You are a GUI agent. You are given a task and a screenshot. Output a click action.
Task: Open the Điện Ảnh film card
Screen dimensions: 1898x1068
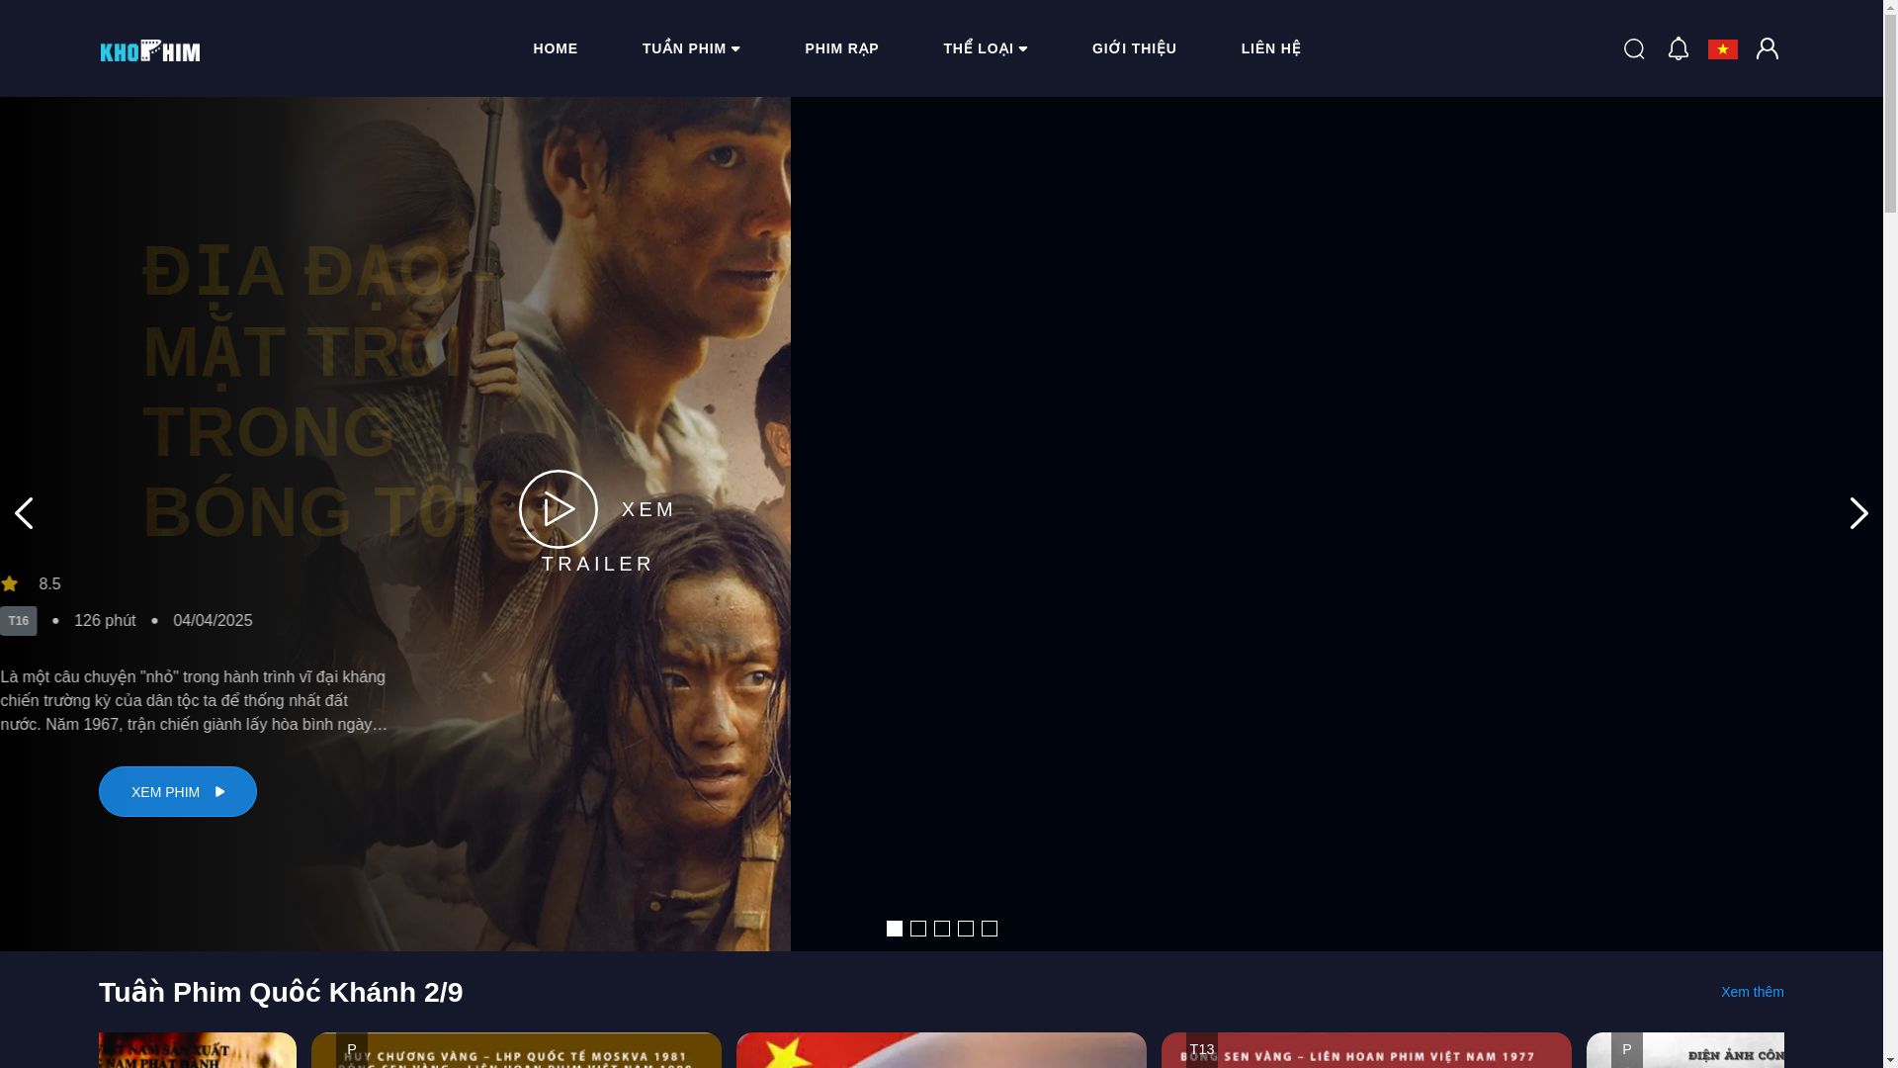(x=1685, y=1050)
